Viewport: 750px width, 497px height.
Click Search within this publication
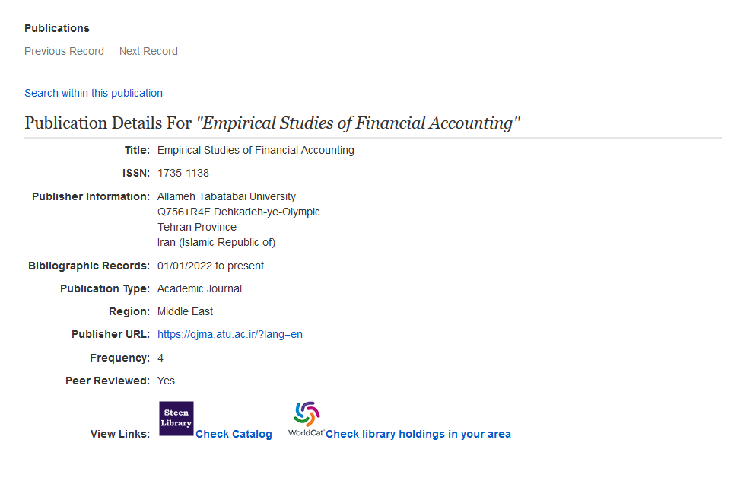coord(94,93)
